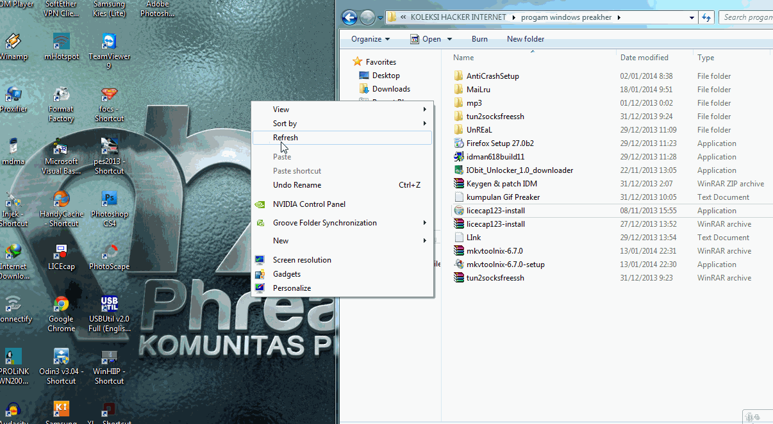Screen dimensions: 773x424
Task: Select the WinHIIP Shortcut desktop icon
Action: [x=110, y=366]
